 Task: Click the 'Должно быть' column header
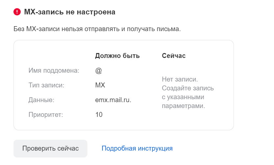(x=117, y=56)
